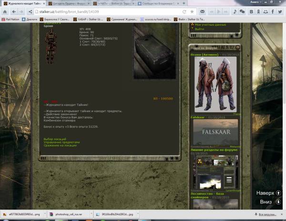Jump to bottom with the Вниз button
Image resolution: width=286 pixels, height=221 pixels.
coord(270,202)
